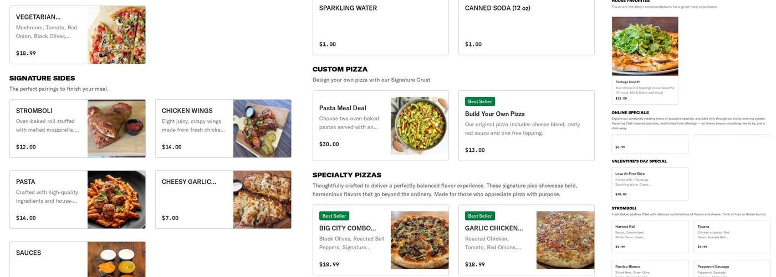Click the Package Deal #1 pizza image
Image resolution: width=776 pixels, height=277 pixels.
click(x=645, y=46)
